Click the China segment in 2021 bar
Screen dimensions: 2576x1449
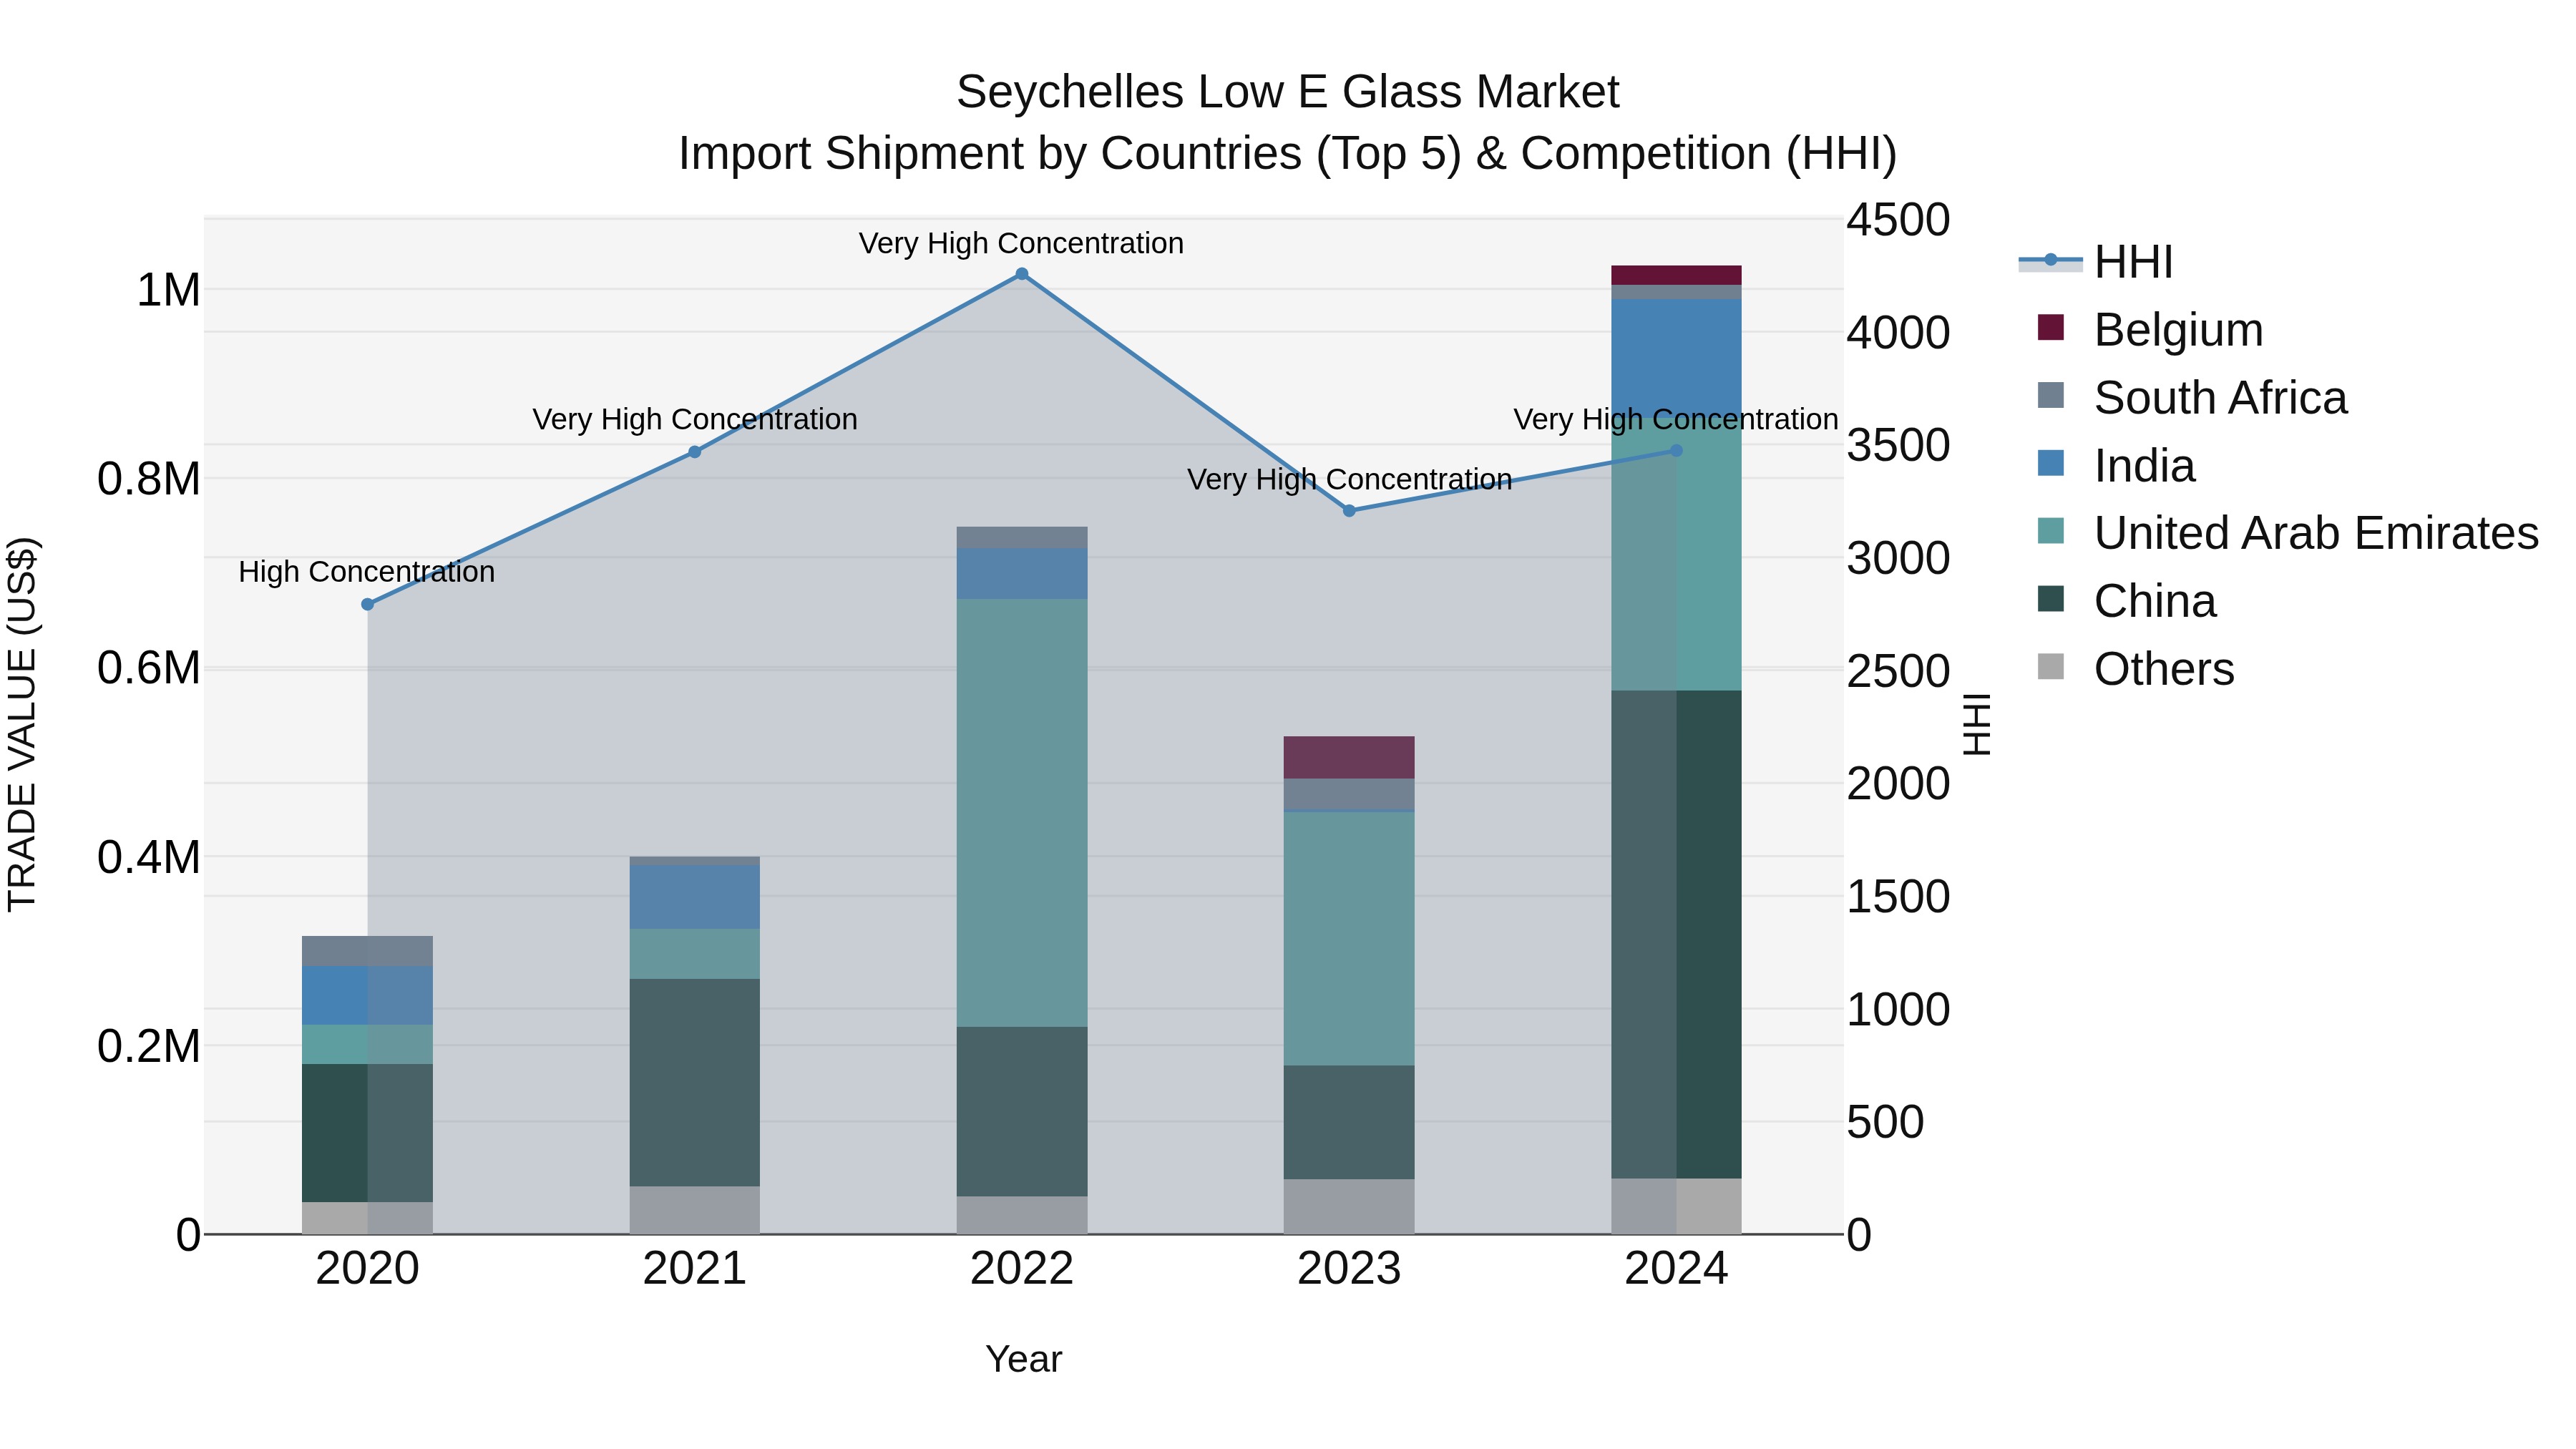click(x=695, y=1083)
